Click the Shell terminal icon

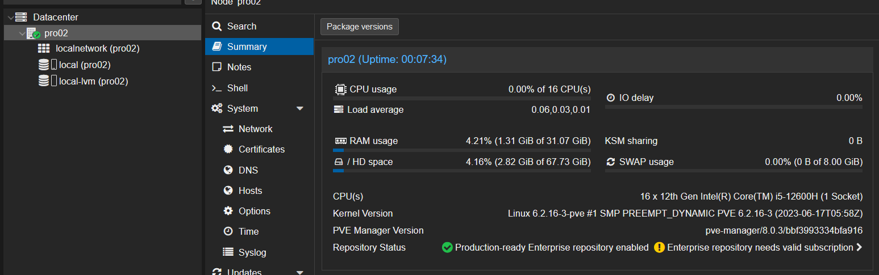[x=216, y=88]
